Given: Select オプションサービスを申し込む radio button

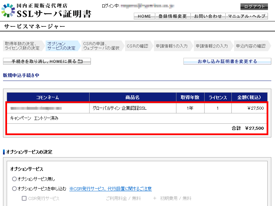Looking at the screenshot, I should [x=14, y=189].
